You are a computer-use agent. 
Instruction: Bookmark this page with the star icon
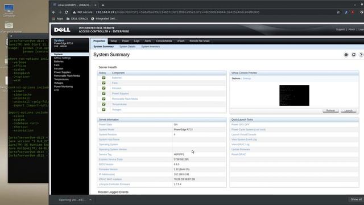338,12
